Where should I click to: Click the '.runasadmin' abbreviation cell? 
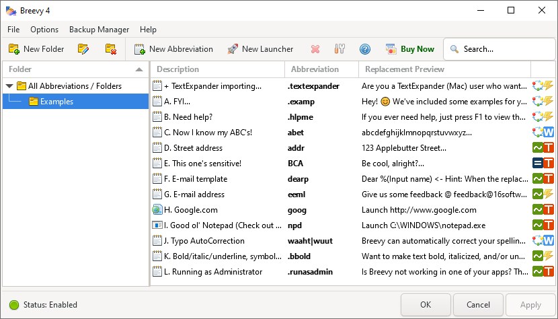(x=310, y=272)
